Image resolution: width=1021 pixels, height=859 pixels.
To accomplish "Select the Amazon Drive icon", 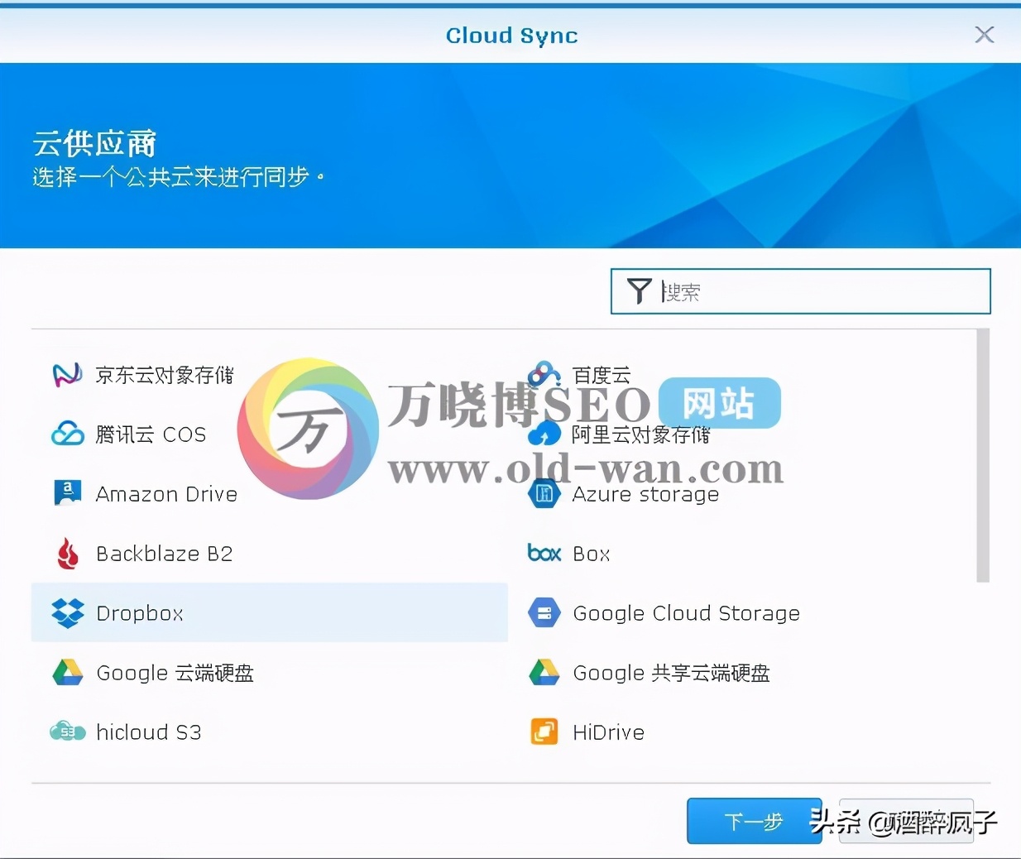I will click(x=67, y=493).
